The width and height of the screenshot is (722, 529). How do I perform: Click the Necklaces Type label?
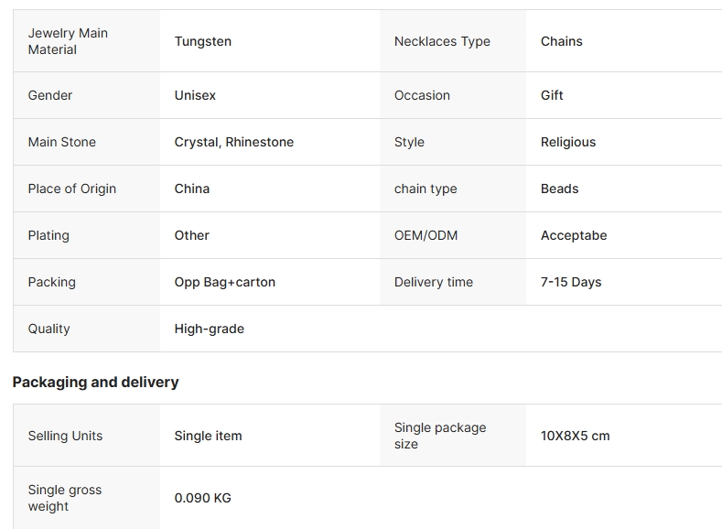click(x=442, y=41)
